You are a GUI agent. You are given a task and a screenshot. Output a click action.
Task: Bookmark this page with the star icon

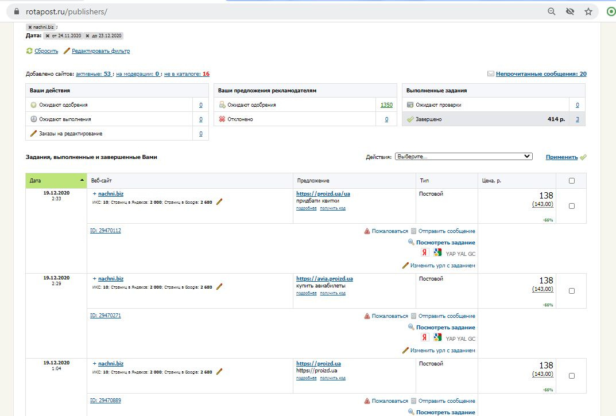[x=588, y=11]
